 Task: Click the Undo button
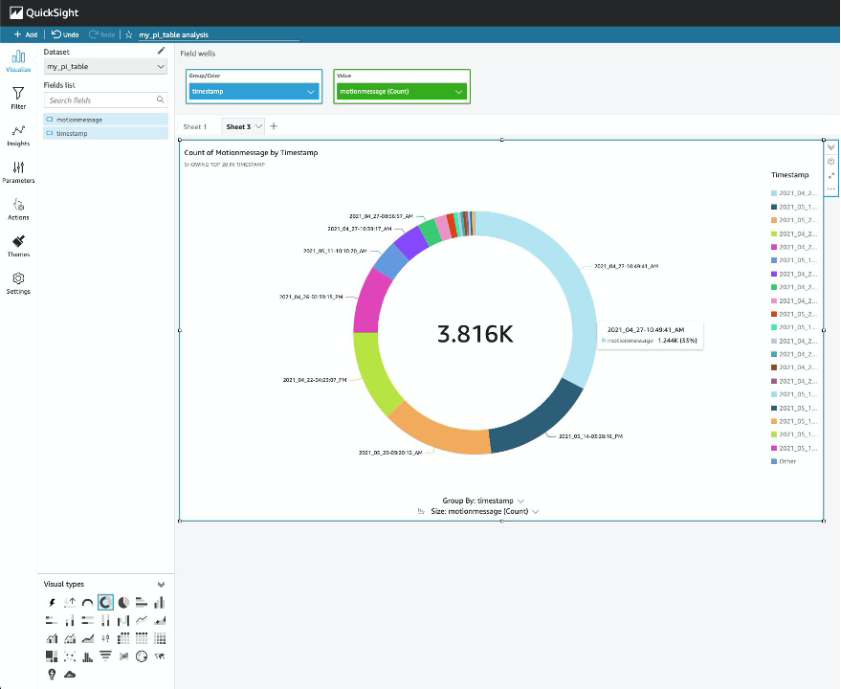65,34
